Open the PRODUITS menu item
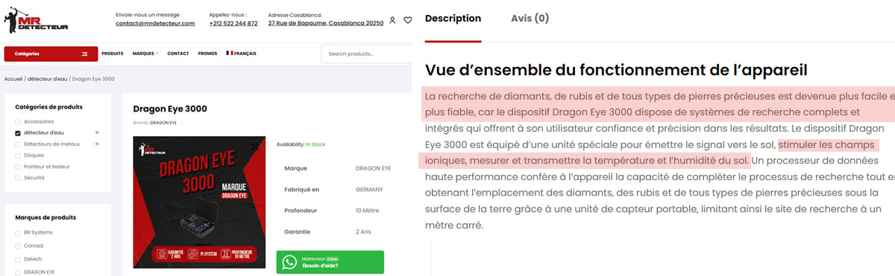 [x=113, y=54]
